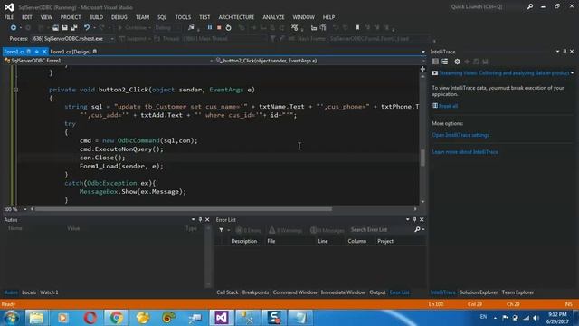Click the Description column header in Error List
Image resolution: width=579 pixels, height=326 pixels.
[x=244, y=241]
